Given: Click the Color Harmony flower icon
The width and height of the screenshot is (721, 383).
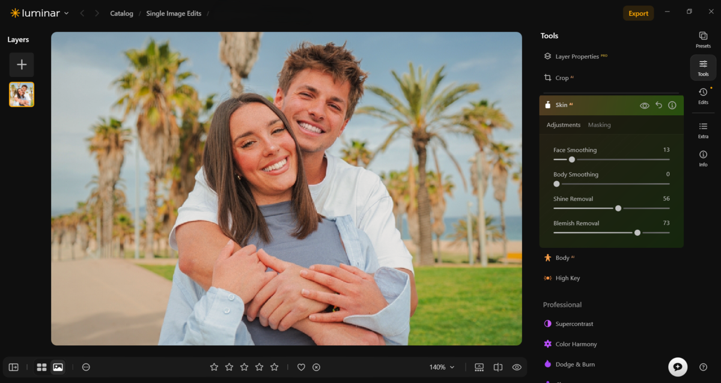Looking at the screenshot, I should tap(547, 344).
